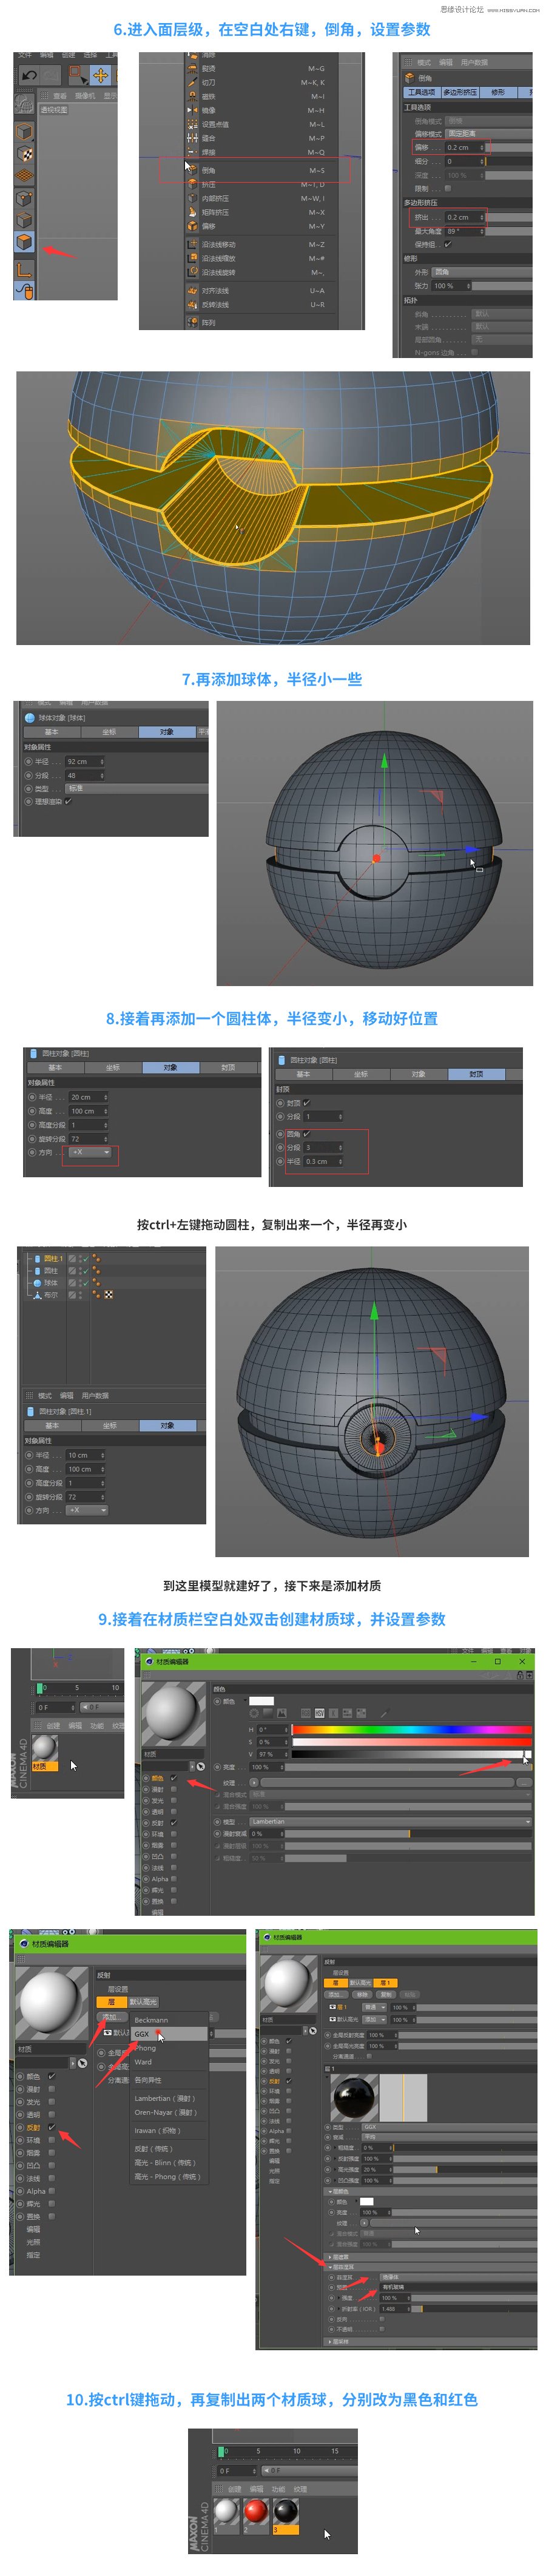Select the 默认高光 layer tab

143,2002
